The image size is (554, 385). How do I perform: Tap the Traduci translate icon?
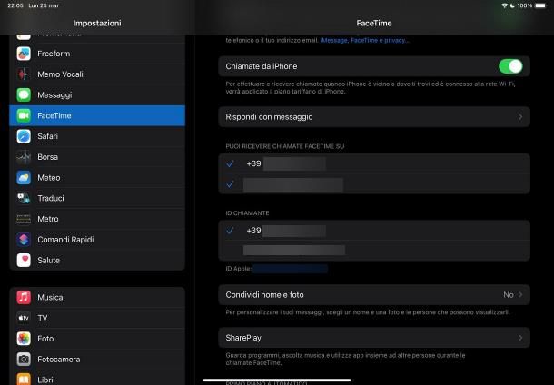tap(24, 198)
